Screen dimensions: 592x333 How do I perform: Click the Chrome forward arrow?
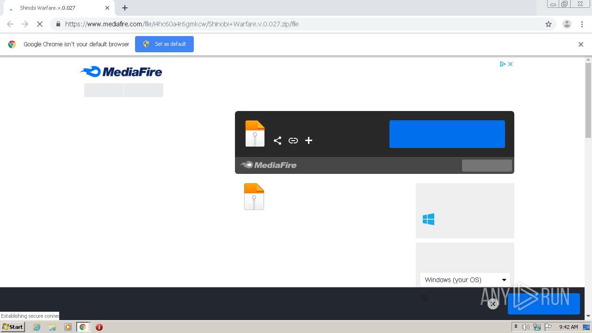coord(25,24)
